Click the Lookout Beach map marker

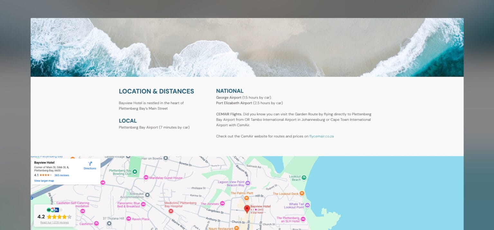click(x=304, y=178)
